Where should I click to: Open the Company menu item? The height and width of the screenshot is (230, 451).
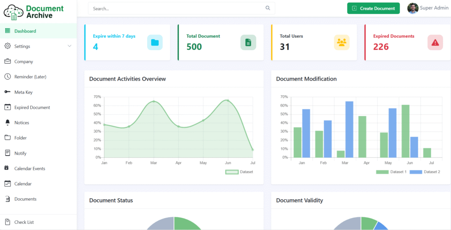(x=38, y=61)
